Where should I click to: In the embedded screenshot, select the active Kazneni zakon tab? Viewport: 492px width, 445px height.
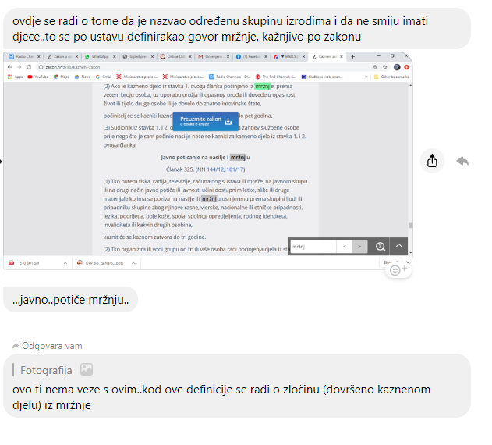[x=327, y=56]
